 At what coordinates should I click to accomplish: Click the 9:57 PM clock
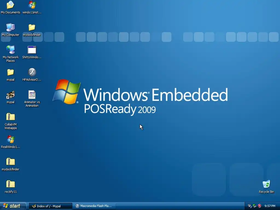tap(270, 206)
